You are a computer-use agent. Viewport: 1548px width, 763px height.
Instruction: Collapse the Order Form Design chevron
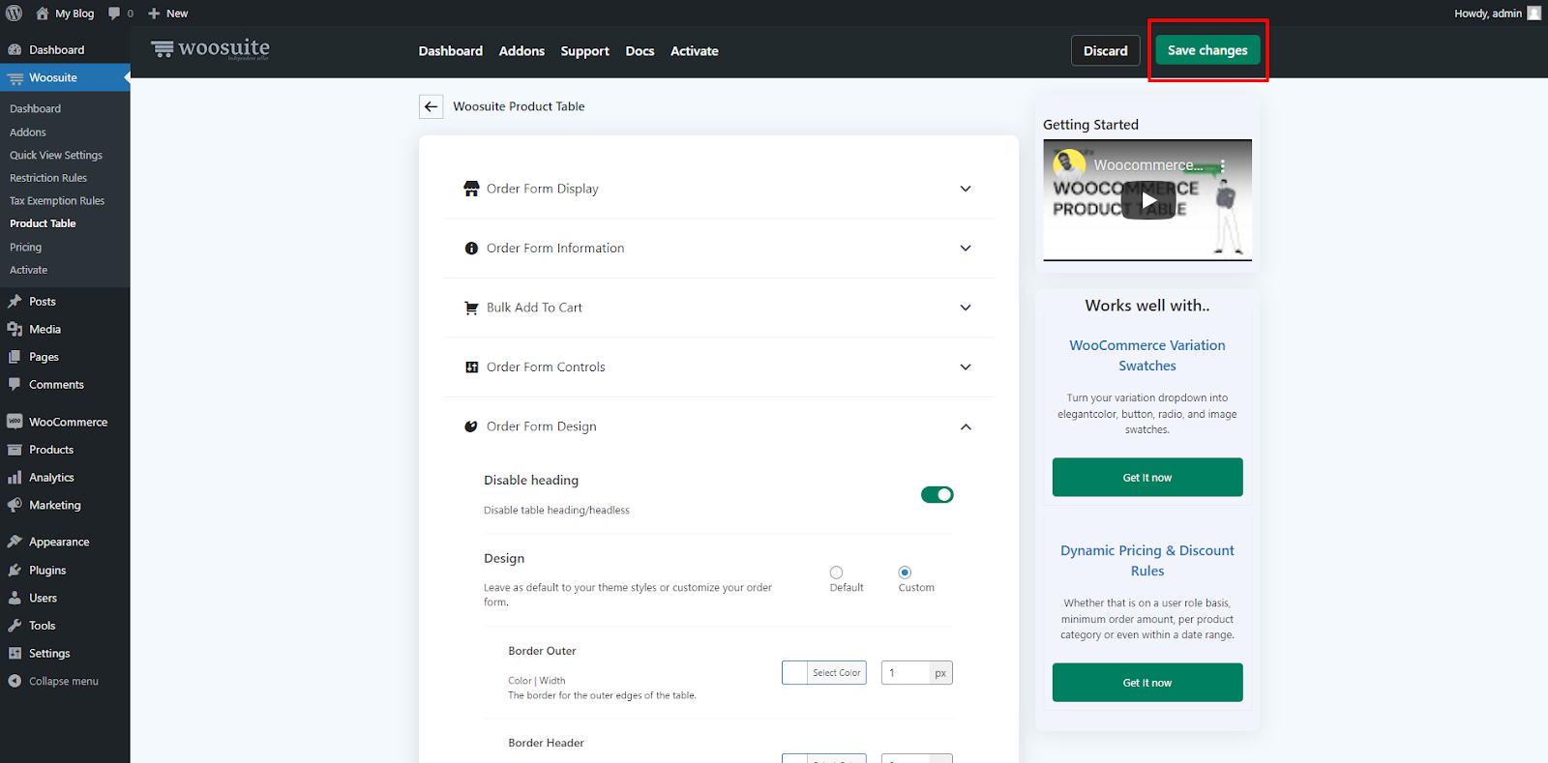coord(966,426)
